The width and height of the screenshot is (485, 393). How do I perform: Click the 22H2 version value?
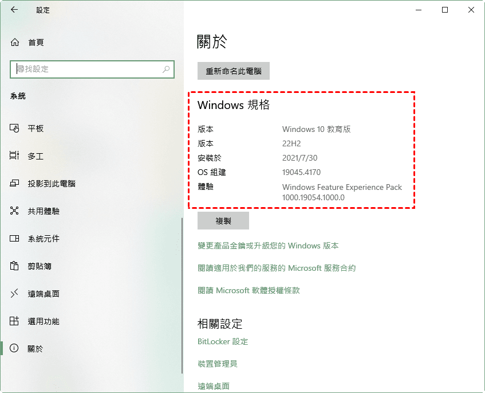[291, 143]
